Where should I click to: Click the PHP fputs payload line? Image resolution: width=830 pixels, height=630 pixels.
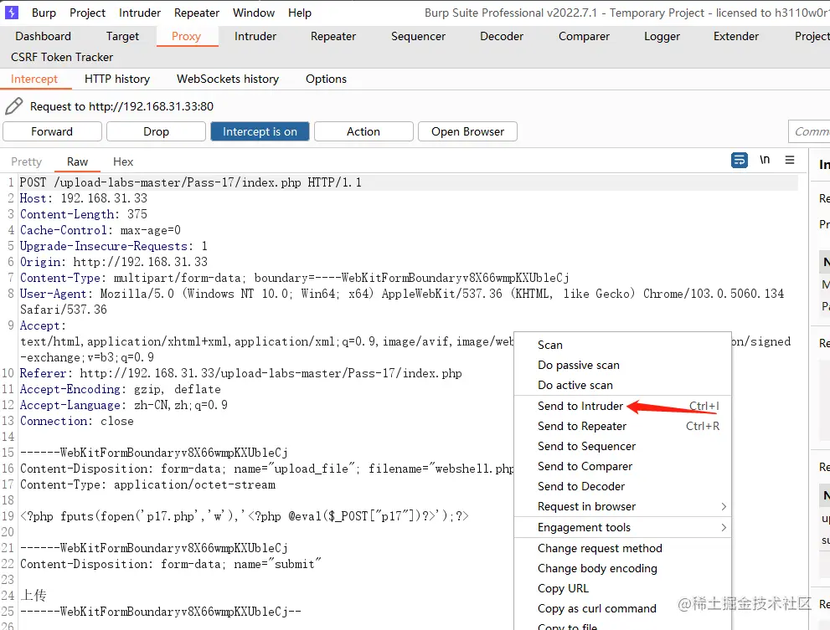click(244, 516)
